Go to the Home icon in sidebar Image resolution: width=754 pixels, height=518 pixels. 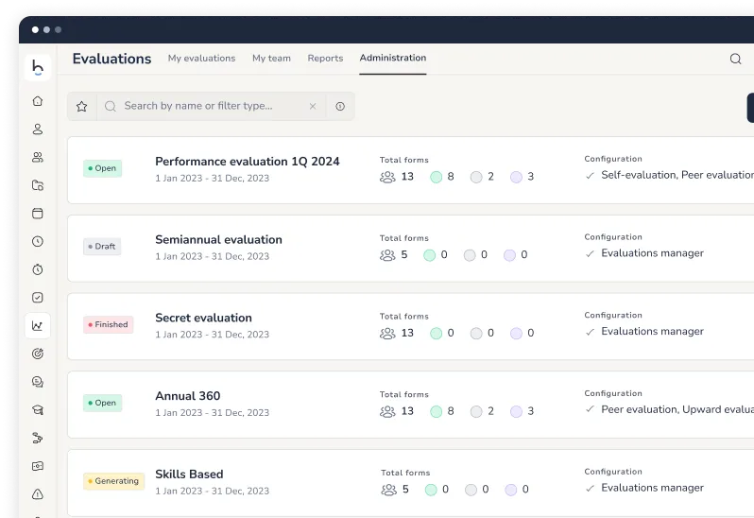[38, 101]
